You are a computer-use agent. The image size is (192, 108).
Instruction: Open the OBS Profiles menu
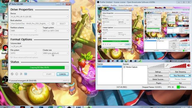click(x=114, y=5)
